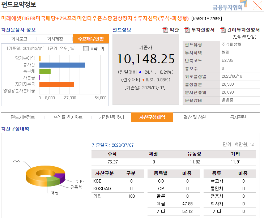This screenshot has height=218, width=264.
Task: Click the 국고채 row label
Action: point(217,181)
